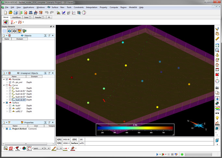This screenshot has height=158, width=222.
Task: Check the fault rib 03 checkbox
Action: 10,97
